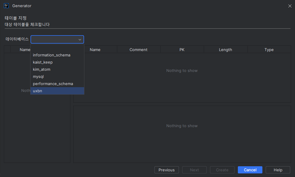Screen dimensions: 295x177
Task: Sort by the PK column header
Action: click(182, 50)
